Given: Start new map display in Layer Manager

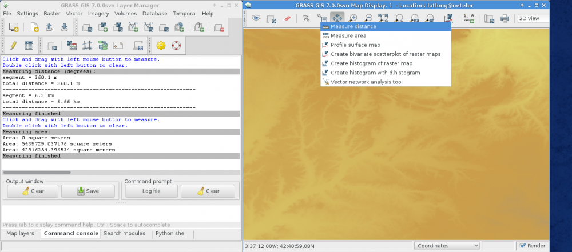Looking at the screenshot, I should [14, 27].
